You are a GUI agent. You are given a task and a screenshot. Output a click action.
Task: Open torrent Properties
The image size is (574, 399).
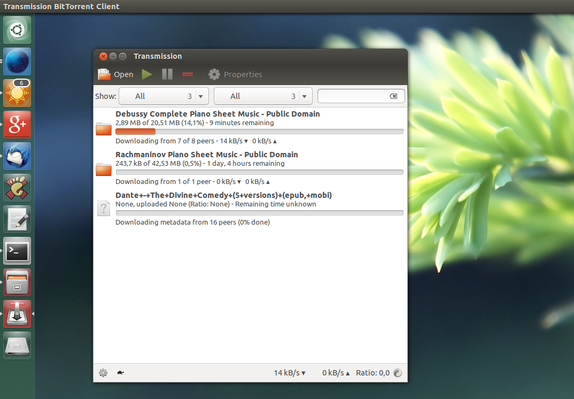coord(235,74)
